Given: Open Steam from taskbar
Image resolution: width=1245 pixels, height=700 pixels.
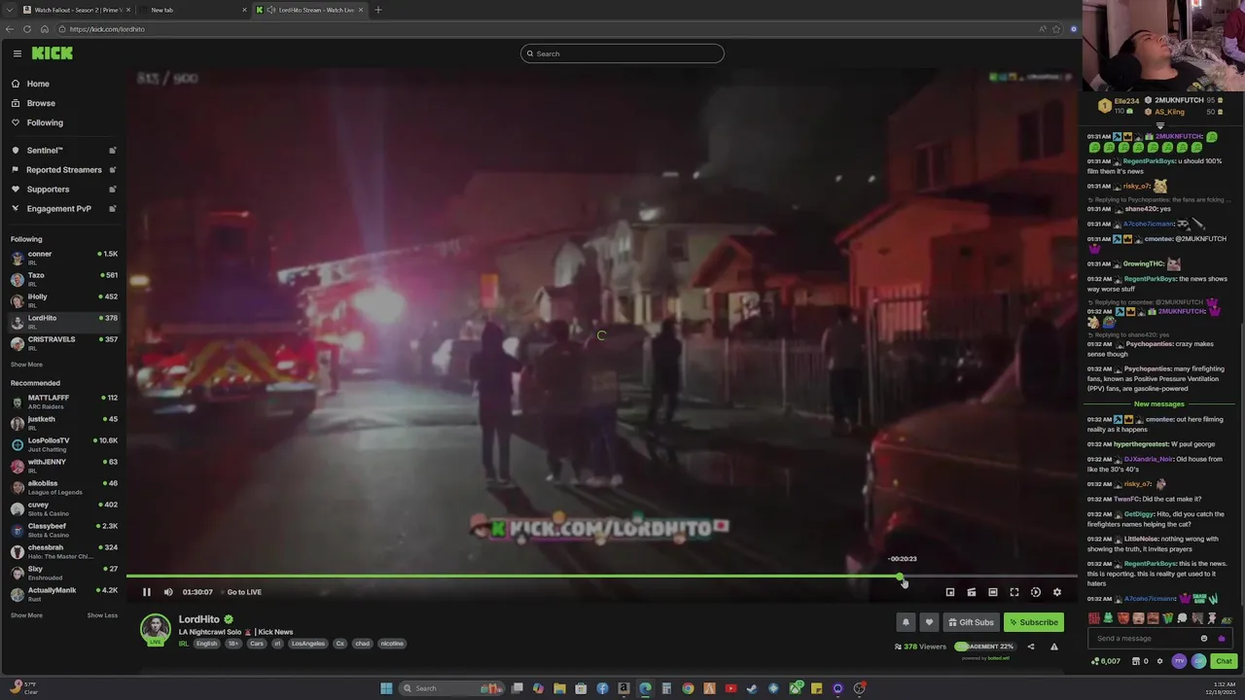Looking at the screenshot, I should click(x=752, y=688).
